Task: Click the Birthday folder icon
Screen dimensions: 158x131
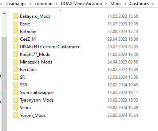Action: (x=16, y=32)
